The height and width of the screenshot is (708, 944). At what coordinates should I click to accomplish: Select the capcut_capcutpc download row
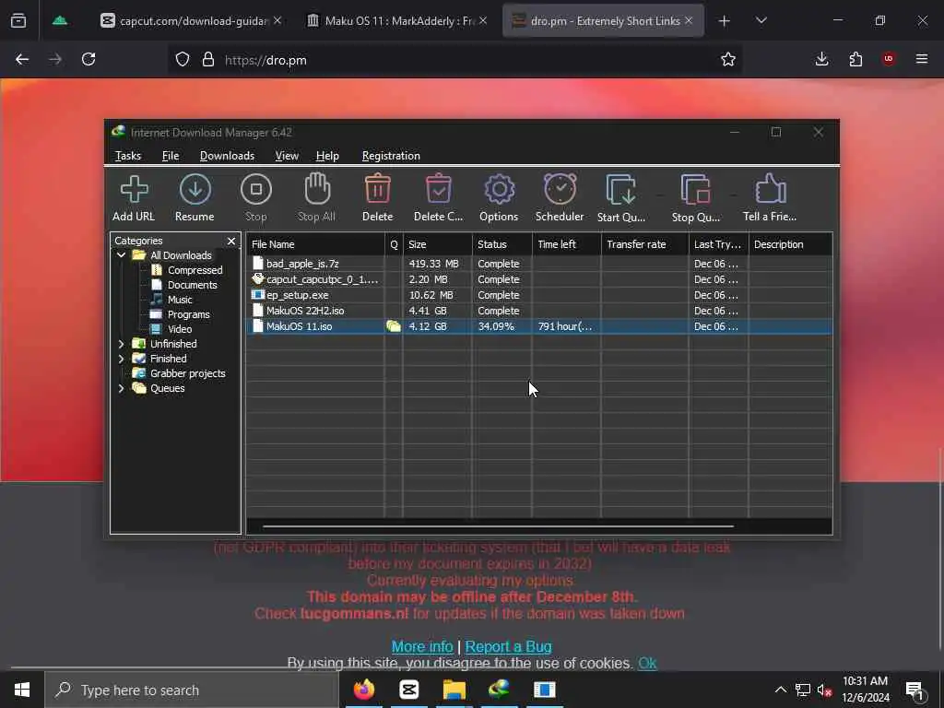(538, 279)
